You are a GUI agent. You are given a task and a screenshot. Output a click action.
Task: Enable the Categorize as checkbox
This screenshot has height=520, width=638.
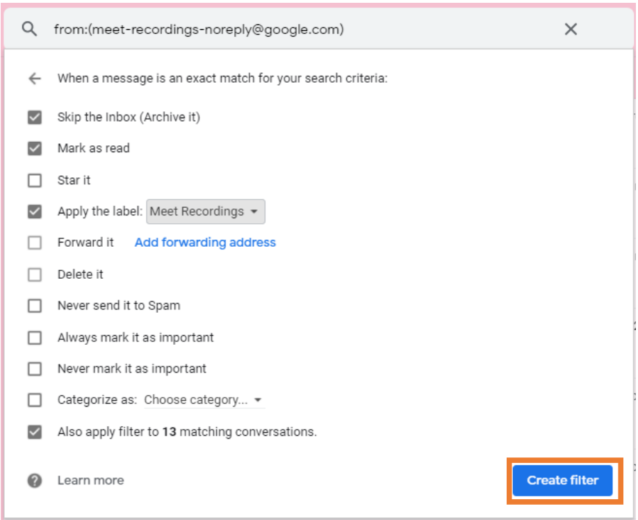35,400
